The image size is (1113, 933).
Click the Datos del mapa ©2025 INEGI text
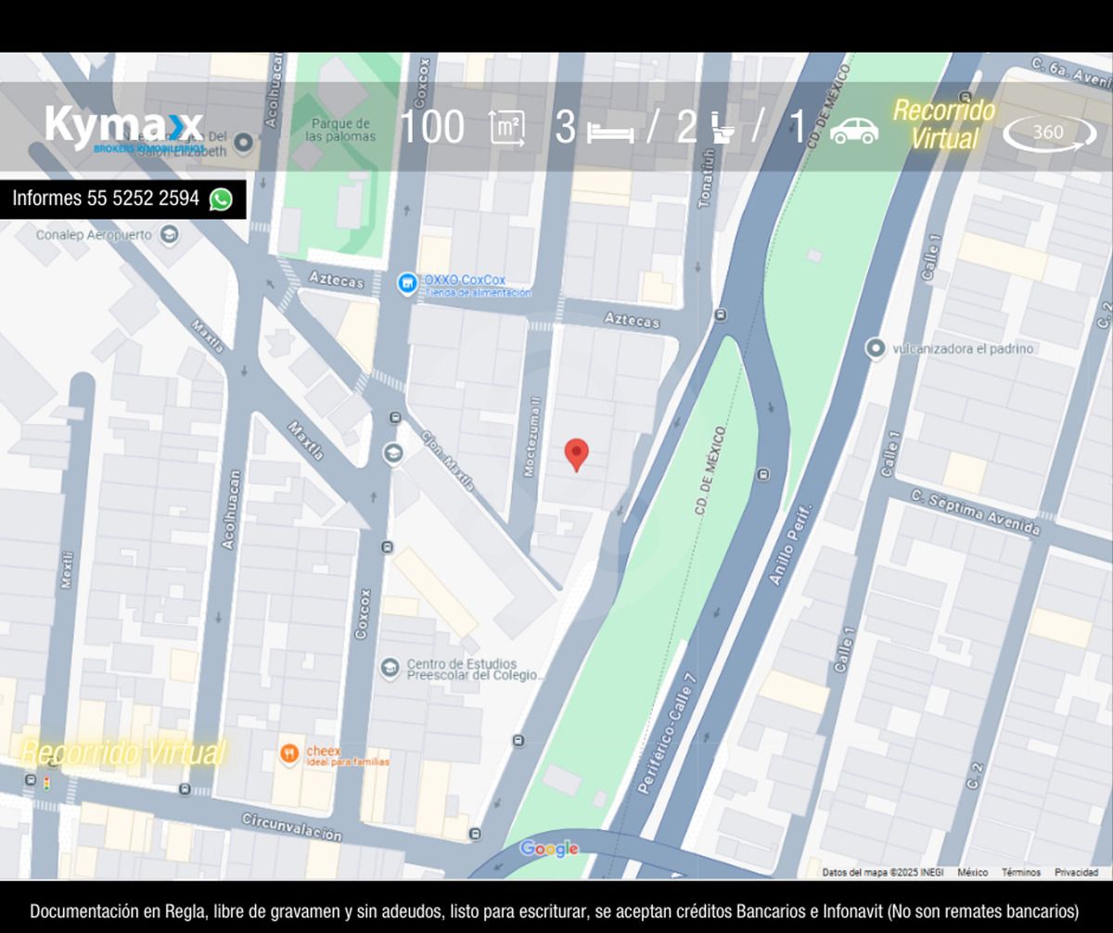coord(881,873)
